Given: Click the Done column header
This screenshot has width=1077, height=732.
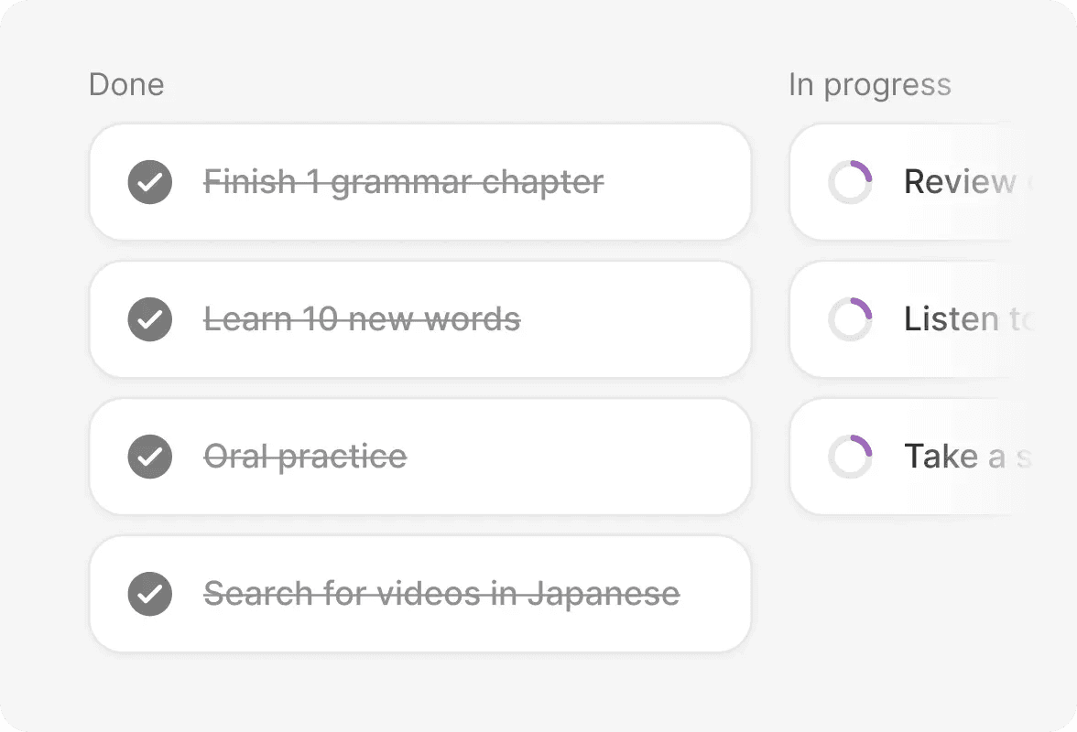Looking at the screenshot, I should (x=126, y=85).
